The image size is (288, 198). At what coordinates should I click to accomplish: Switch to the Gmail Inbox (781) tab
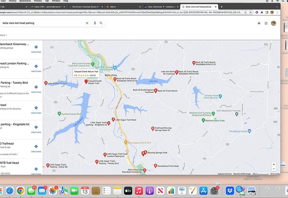(x=48, y=7)
